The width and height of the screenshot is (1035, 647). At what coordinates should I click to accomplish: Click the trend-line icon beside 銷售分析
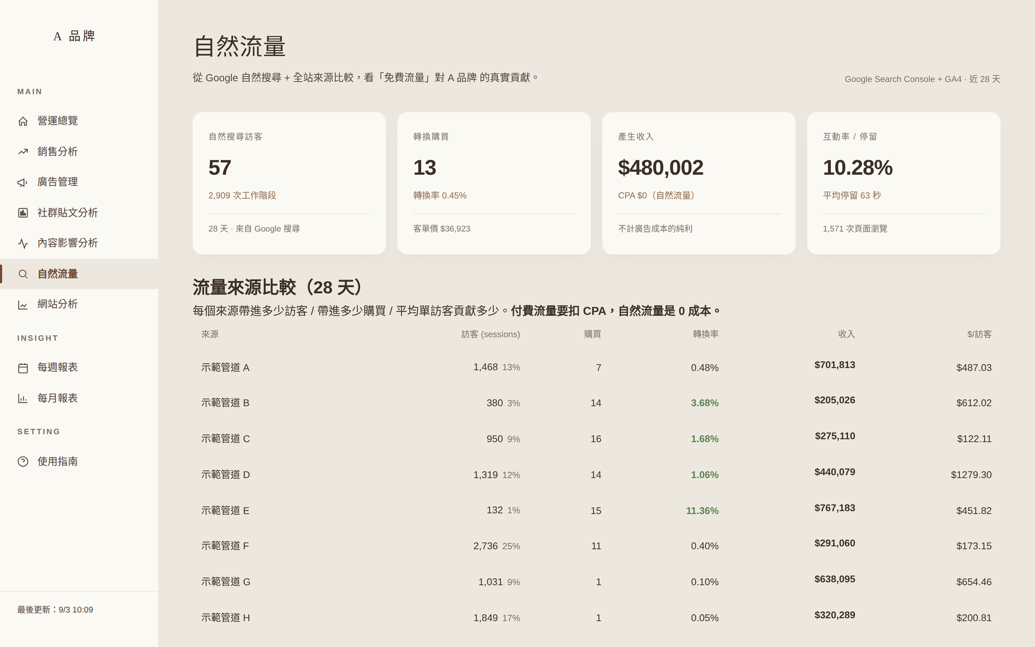(23, 152)
